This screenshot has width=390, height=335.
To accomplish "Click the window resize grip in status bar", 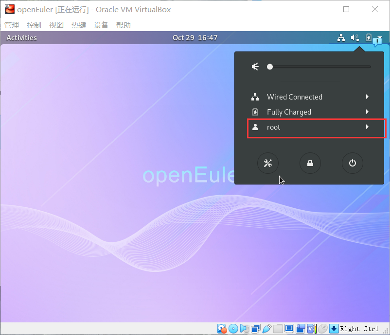I will pos(386,331).
